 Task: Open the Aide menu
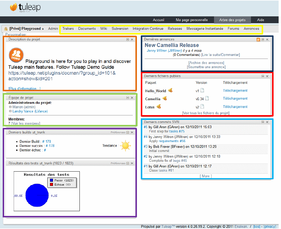260,20
